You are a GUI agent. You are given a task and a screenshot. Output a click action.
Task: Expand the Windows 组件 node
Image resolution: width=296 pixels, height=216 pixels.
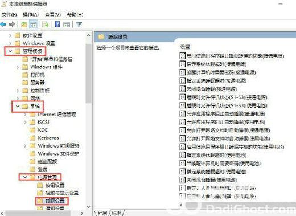pos(18,67)
